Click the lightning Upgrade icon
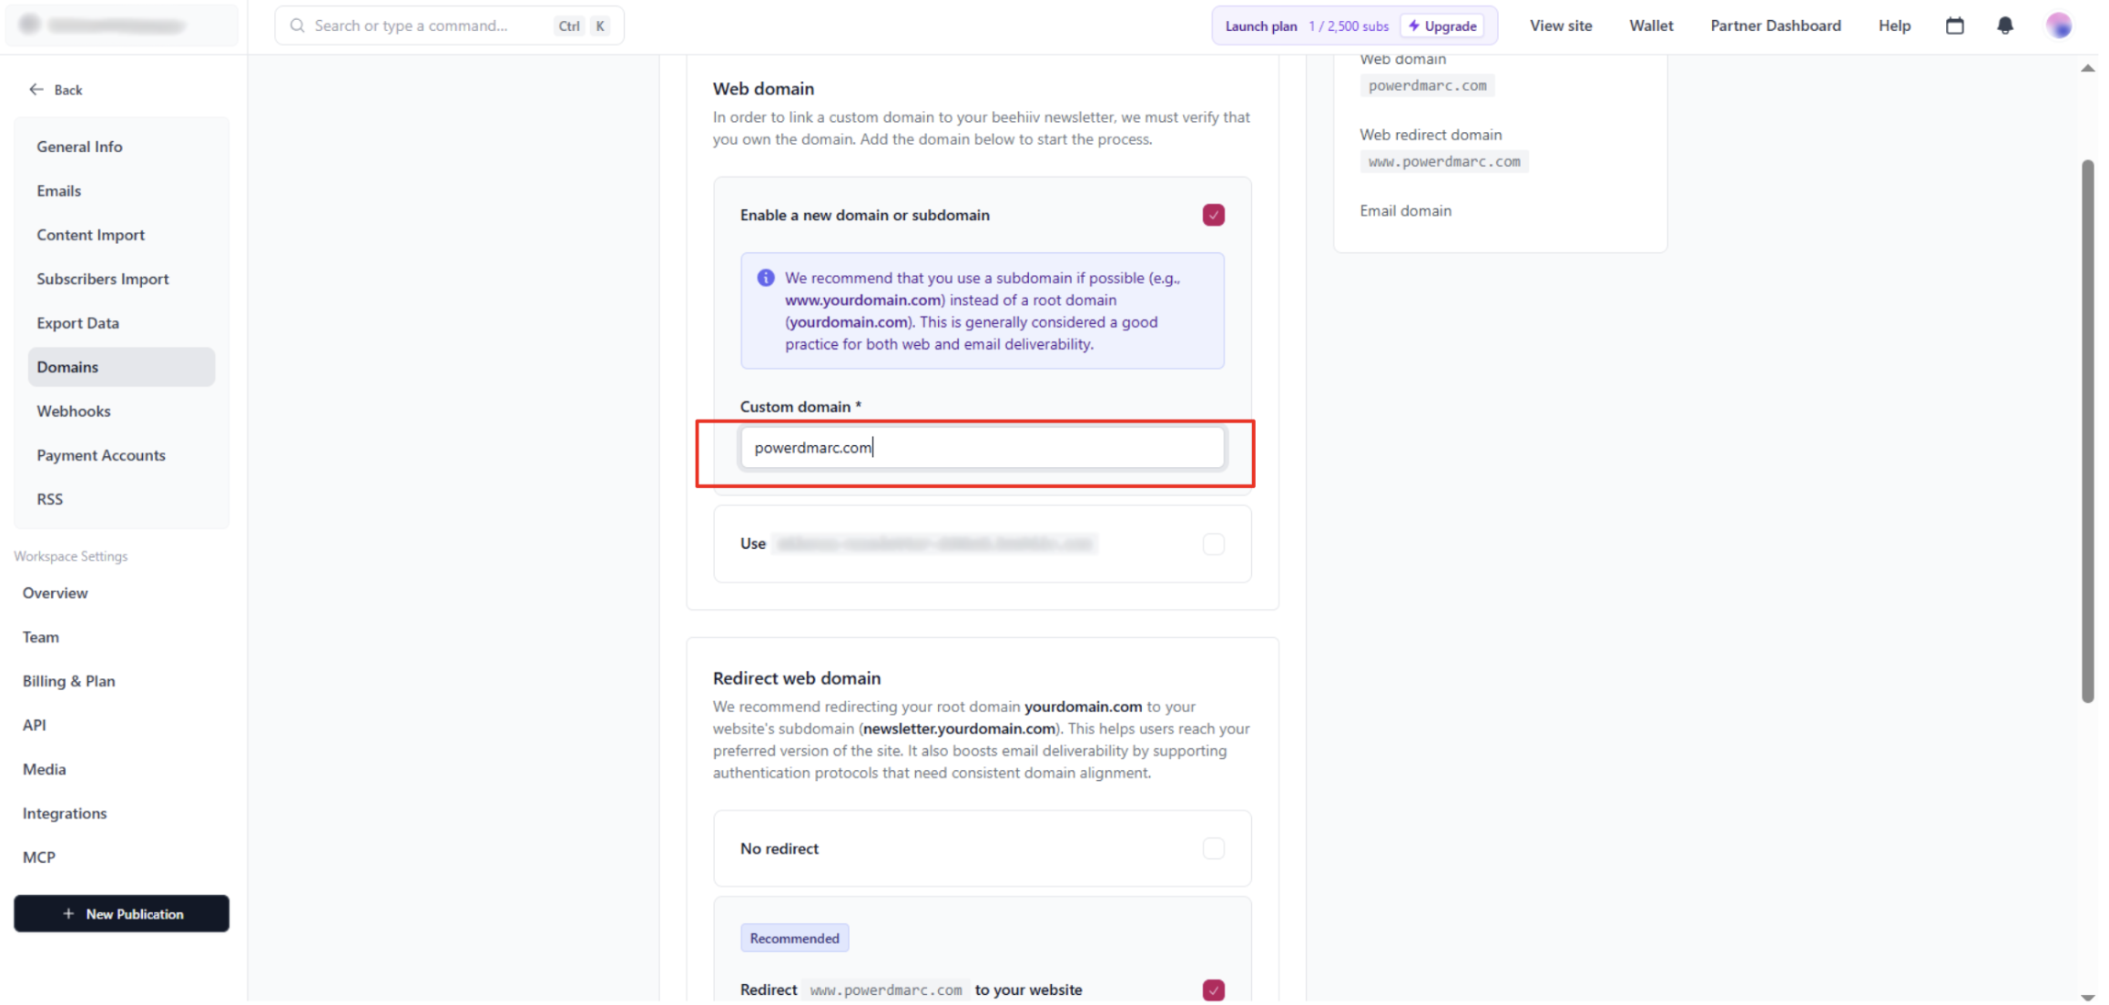 point(1413,25)
